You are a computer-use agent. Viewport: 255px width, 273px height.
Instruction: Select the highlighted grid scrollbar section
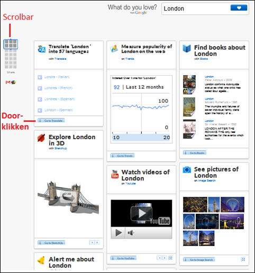point(11,44)
